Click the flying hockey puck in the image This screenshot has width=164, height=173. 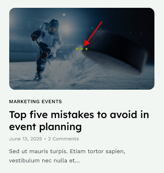tap(116, 51)
